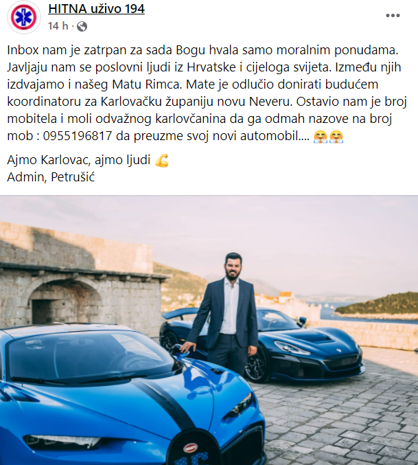
Task: Click the first line of the post text
Action: [202, 50]
